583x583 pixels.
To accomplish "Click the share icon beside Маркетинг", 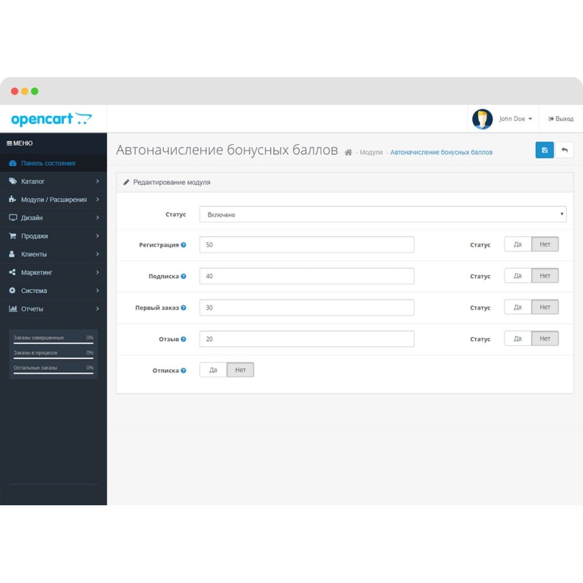I will point(12,272).
